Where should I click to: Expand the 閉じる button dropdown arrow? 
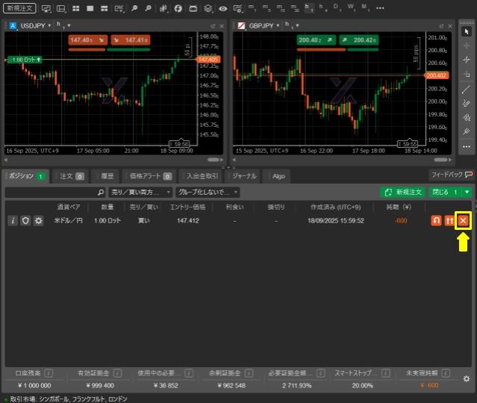(x=467, y=193)
